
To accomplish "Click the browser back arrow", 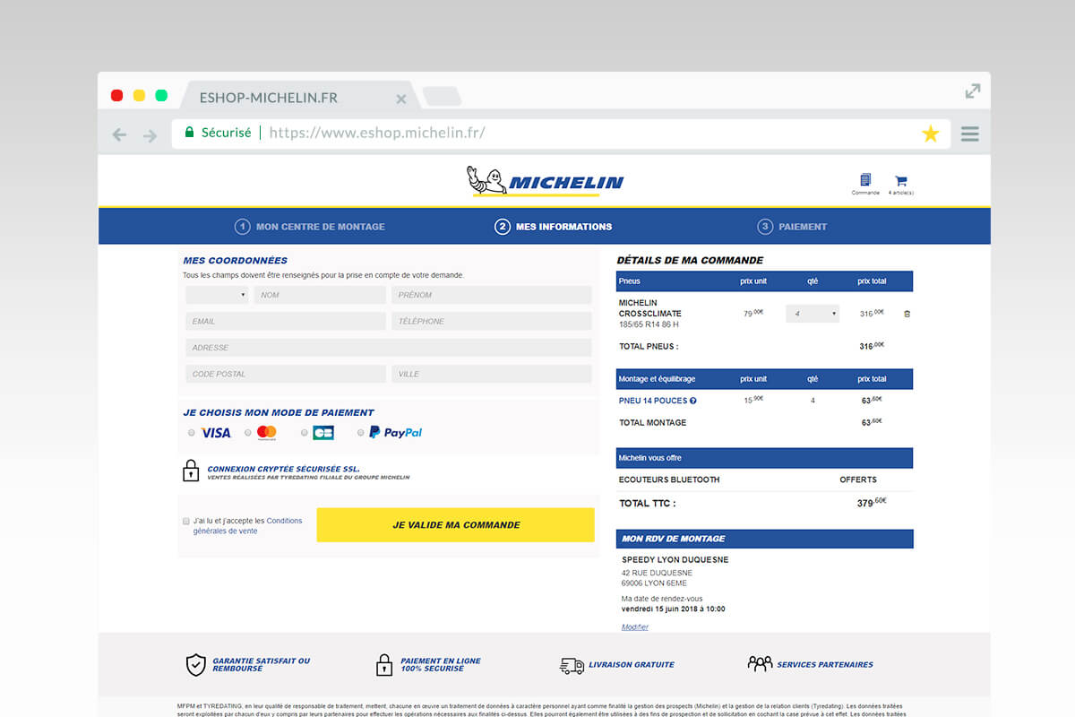I will click(x=119, y=135).
